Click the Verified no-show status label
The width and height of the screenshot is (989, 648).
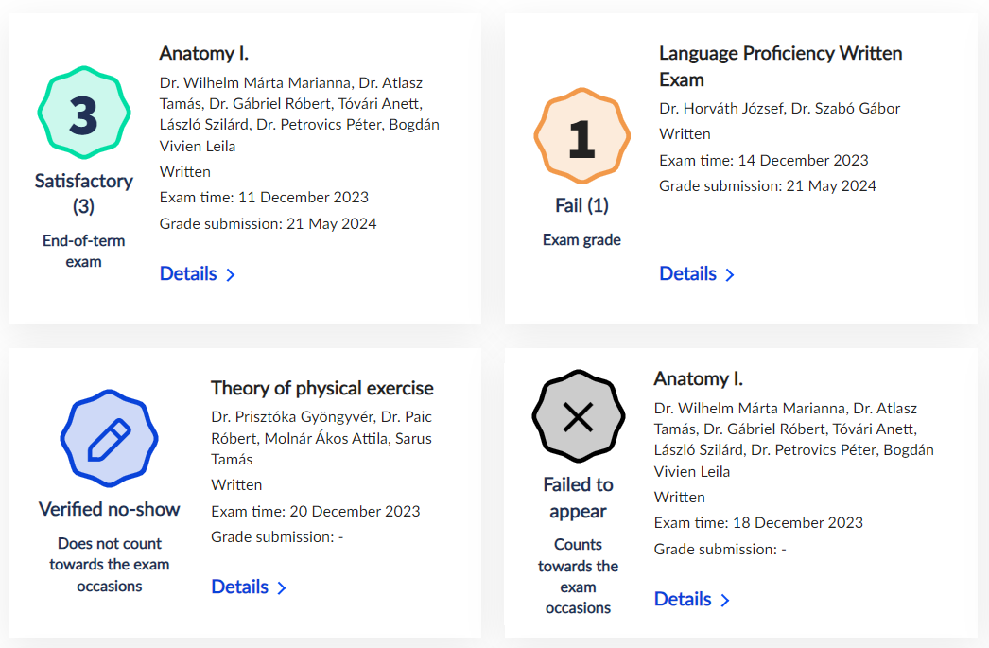click(x=109, y=509)
